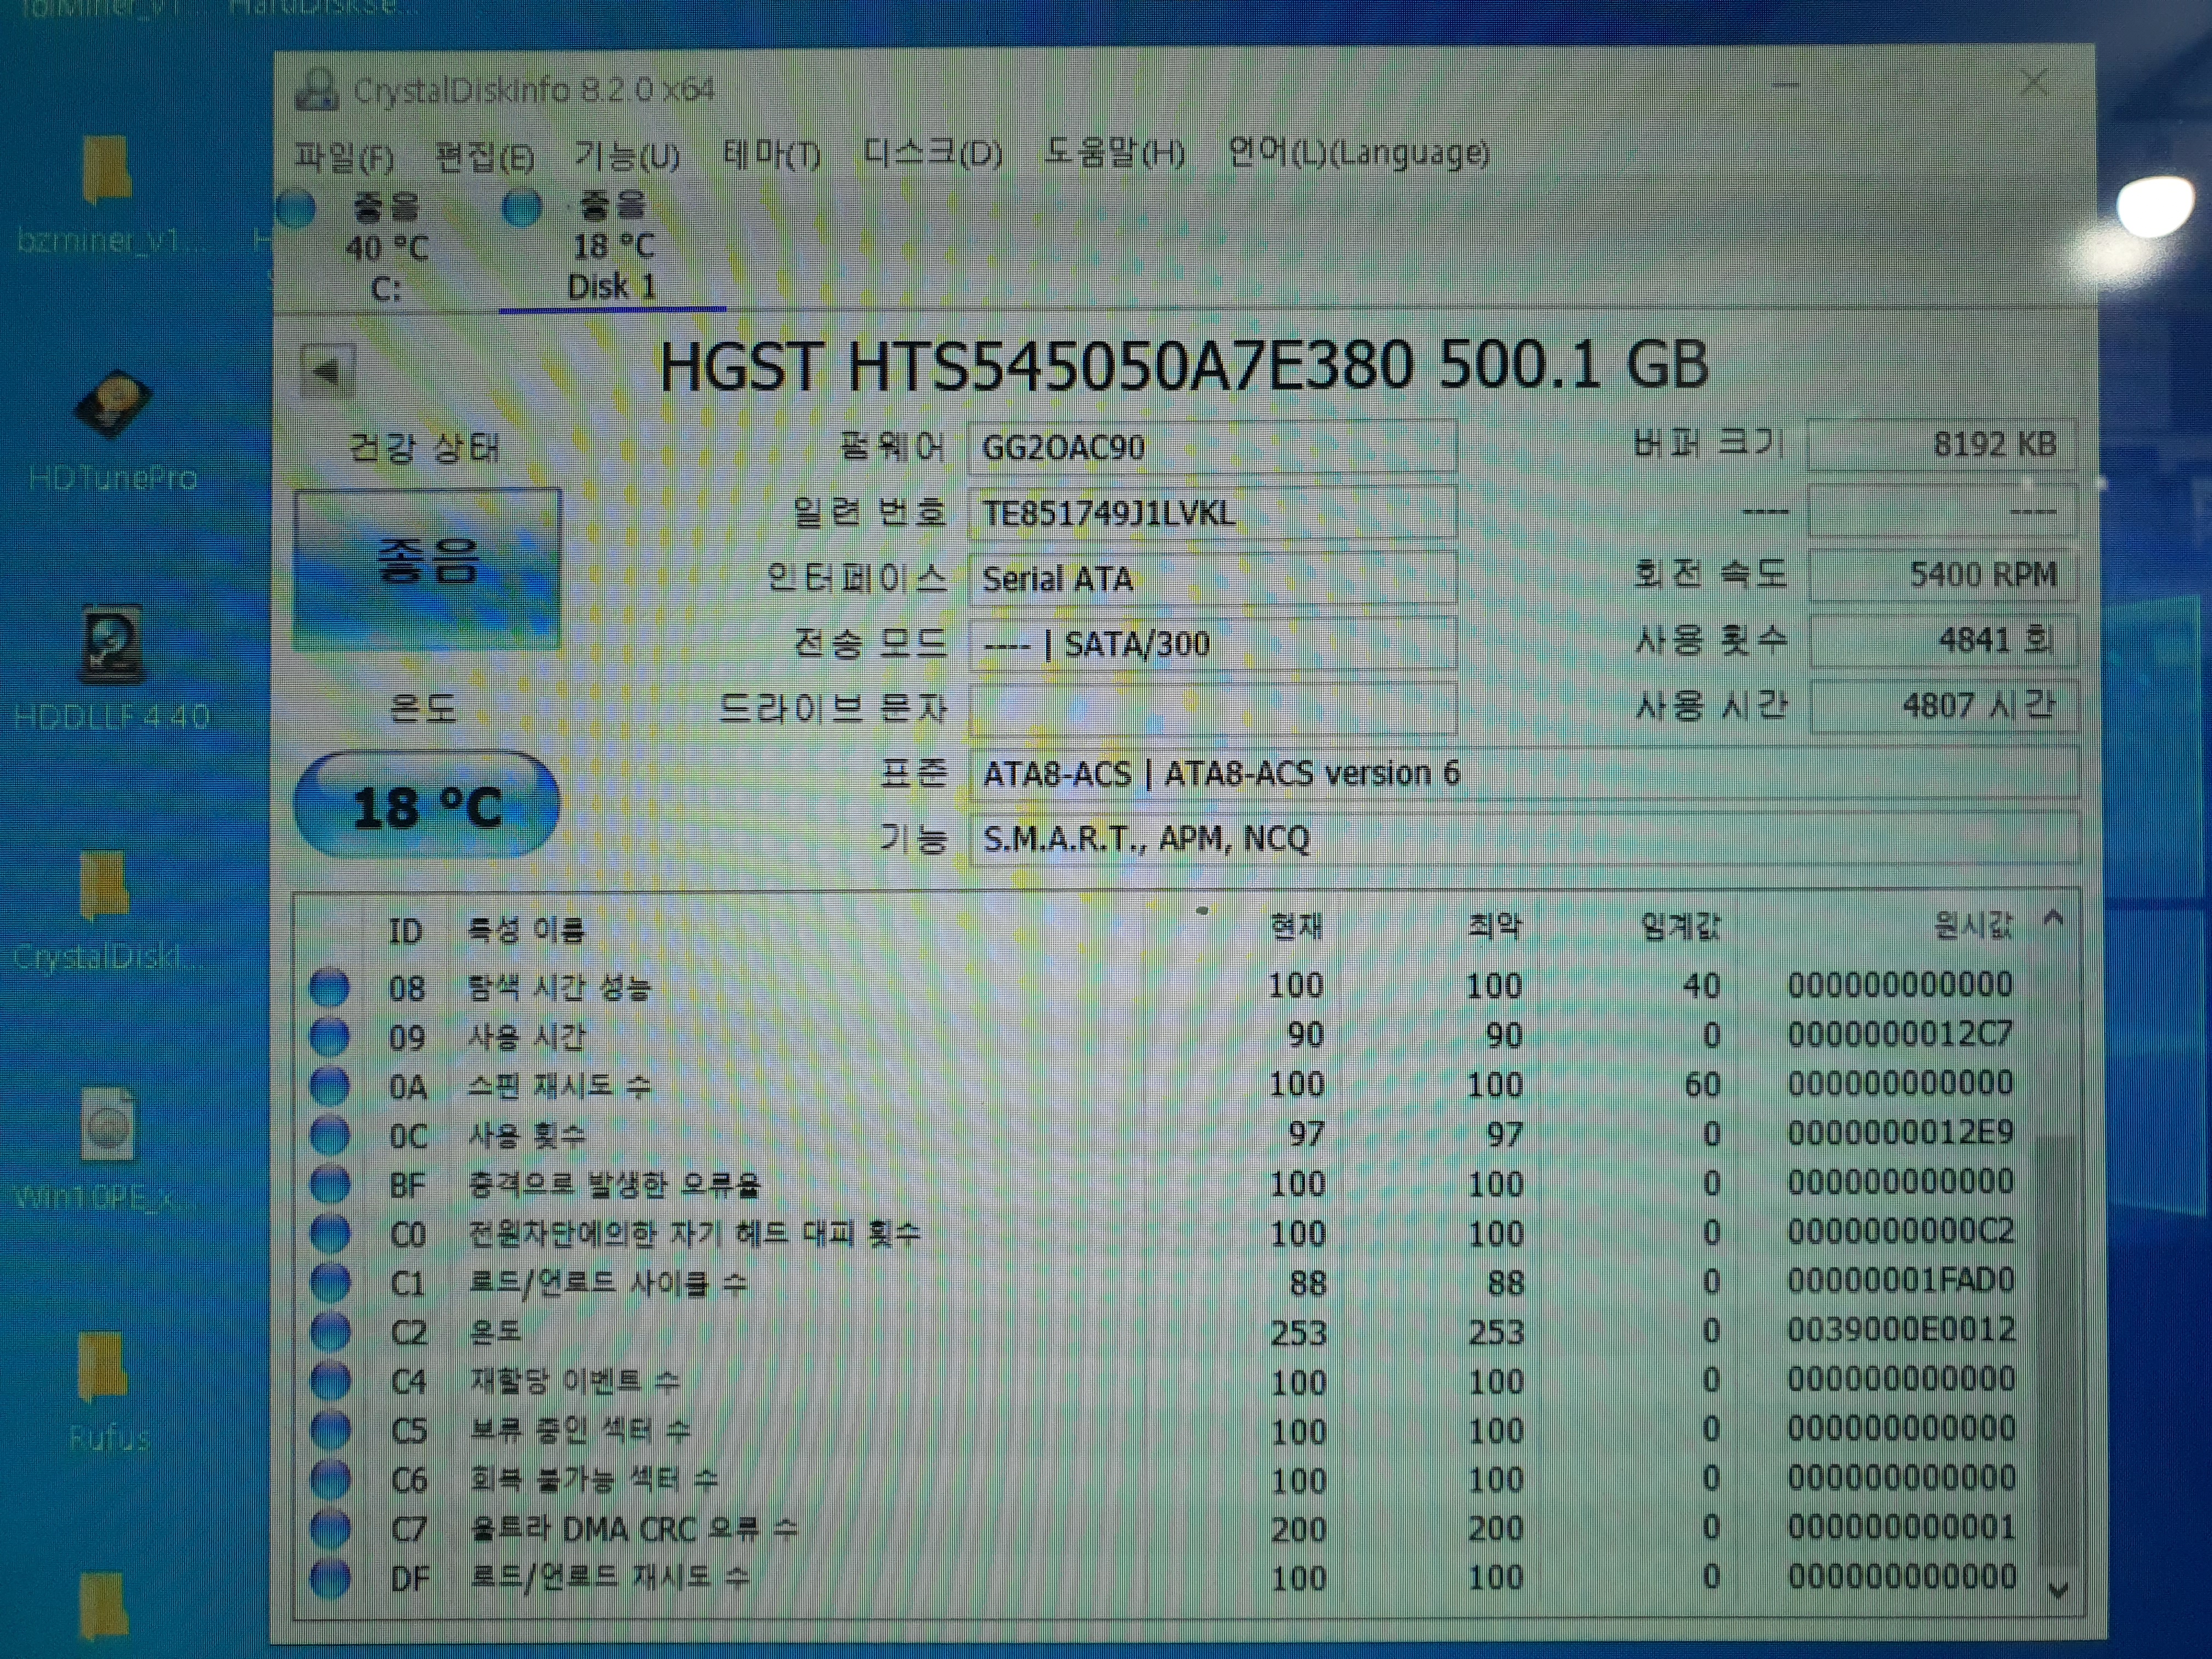Click status dot for attribute C7

click(330, 1528)
